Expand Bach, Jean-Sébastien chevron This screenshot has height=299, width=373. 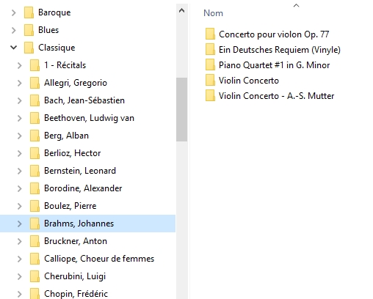tap(20, 100)
